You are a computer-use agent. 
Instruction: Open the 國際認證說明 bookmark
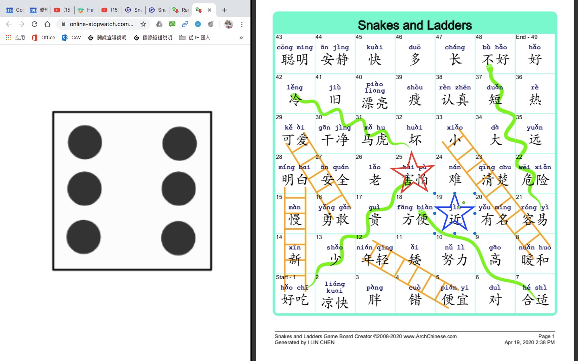[x=153, y=38]
